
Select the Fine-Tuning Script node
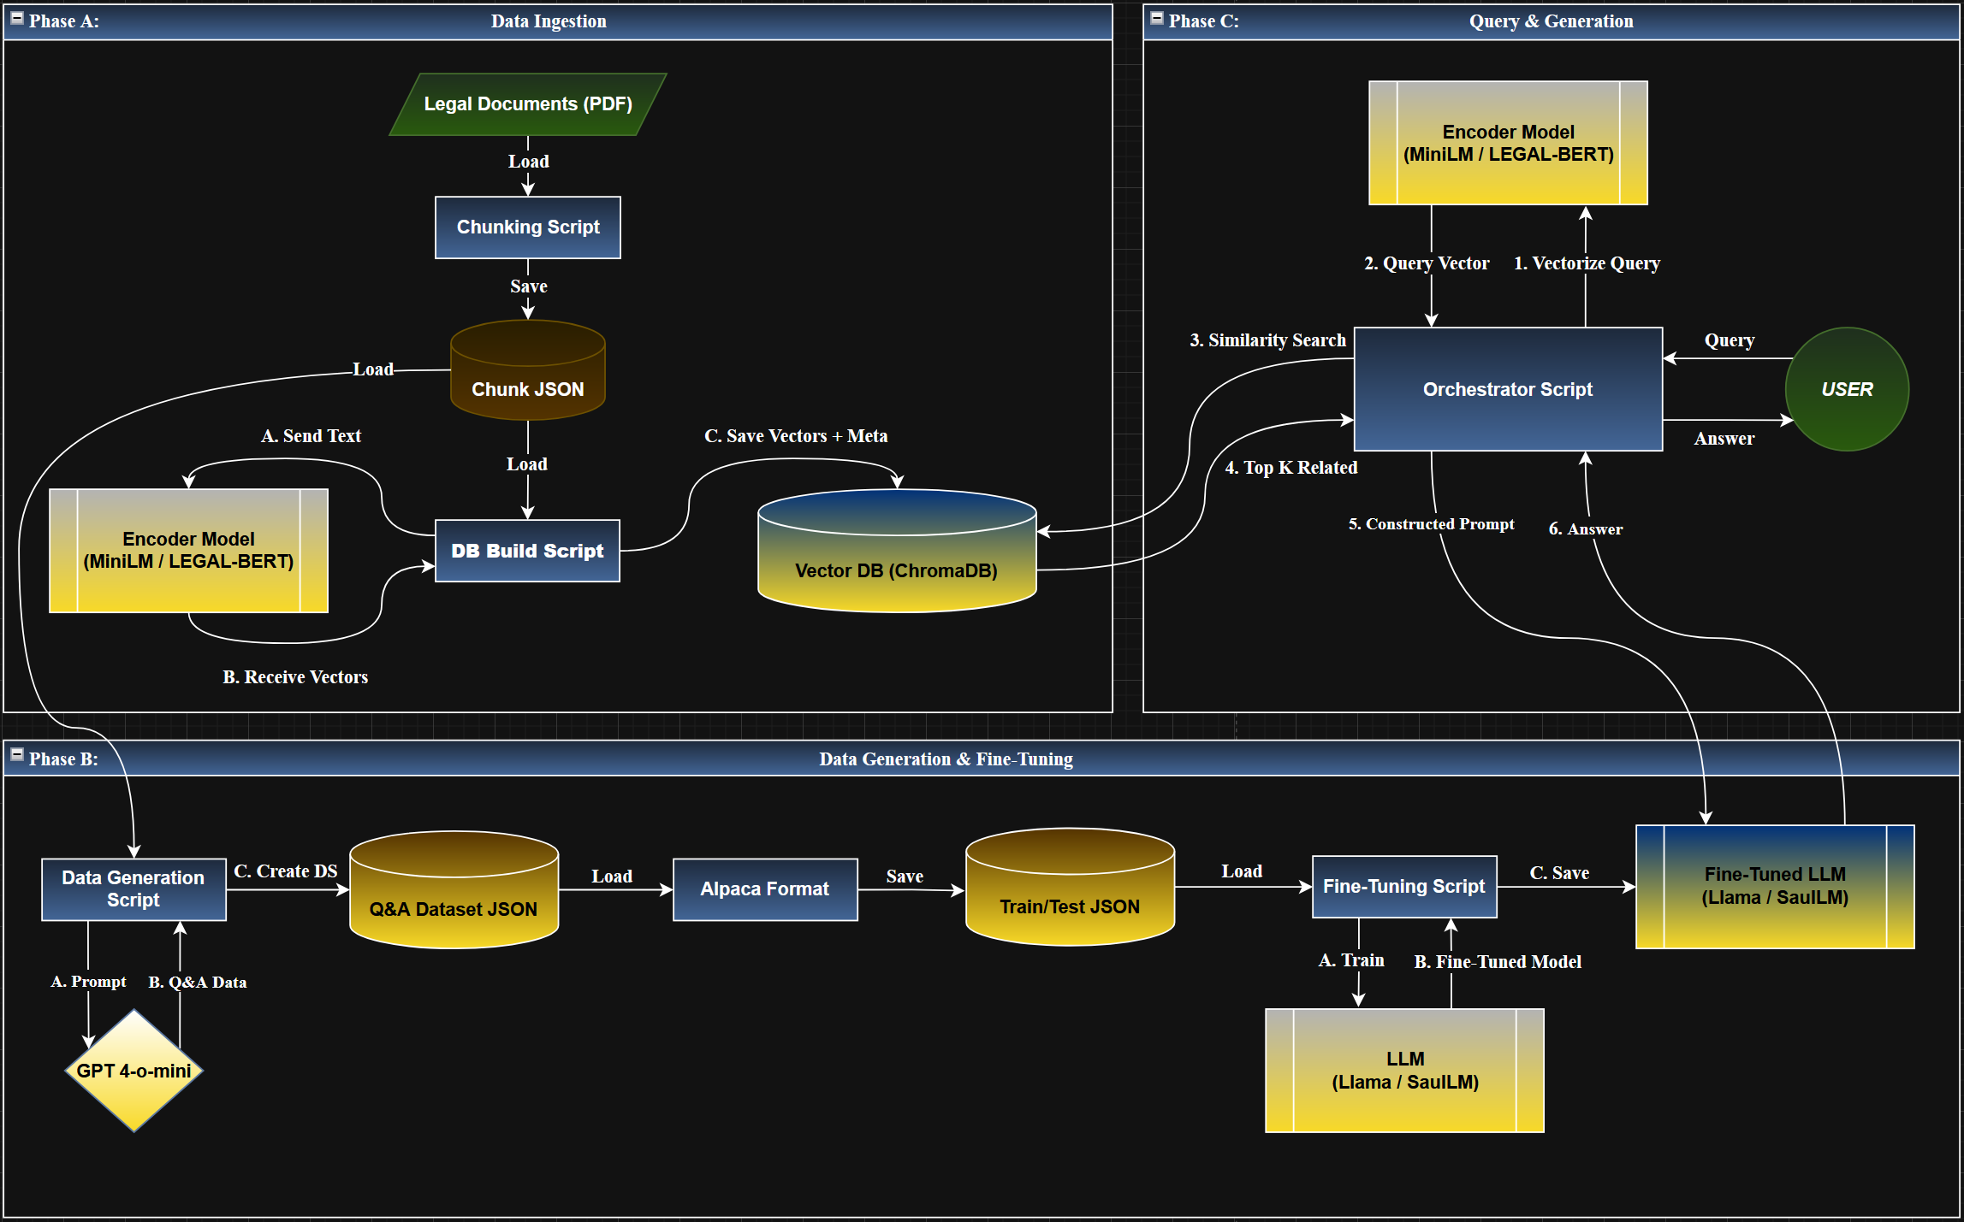(x=1404, y=887)
